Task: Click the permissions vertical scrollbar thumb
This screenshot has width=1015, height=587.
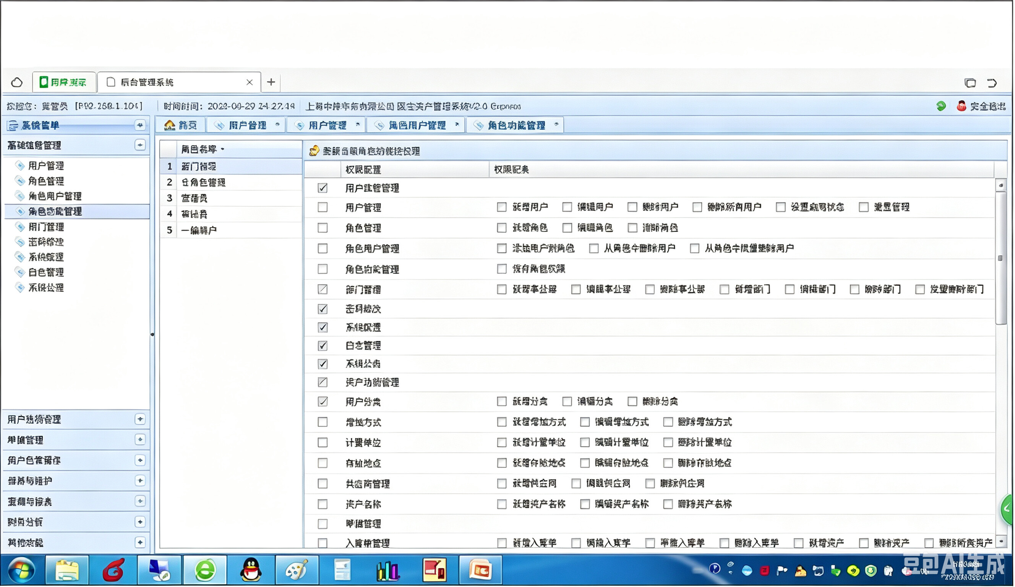Action: [1000, 258]
